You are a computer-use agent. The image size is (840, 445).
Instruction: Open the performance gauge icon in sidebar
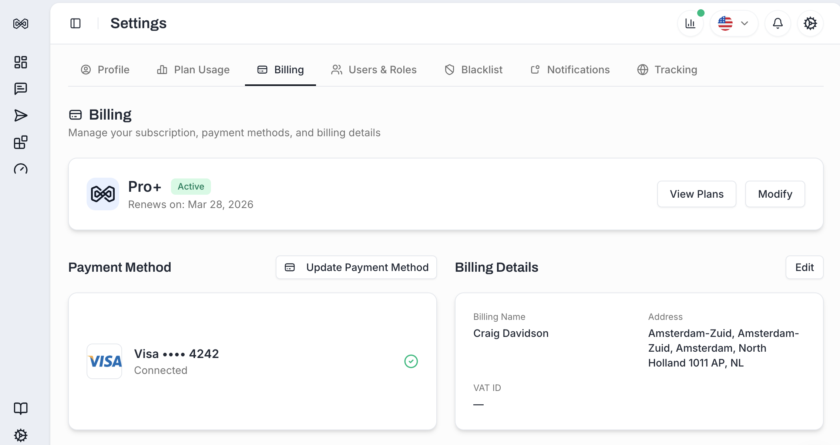[20, 168]
